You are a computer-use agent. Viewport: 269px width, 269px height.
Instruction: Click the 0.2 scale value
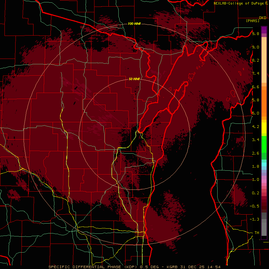point(256,193)
